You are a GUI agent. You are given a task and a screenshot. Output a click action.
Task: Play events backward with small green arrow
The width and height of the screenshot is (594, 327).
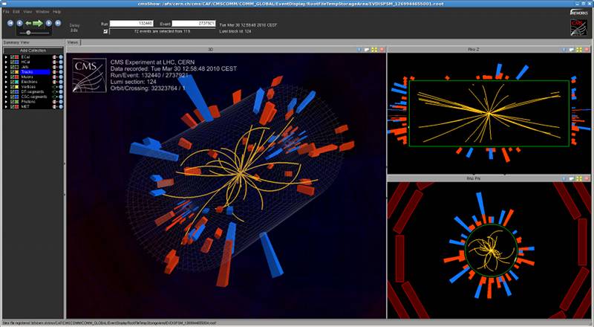pyautogui.click(x=28, y=23)
